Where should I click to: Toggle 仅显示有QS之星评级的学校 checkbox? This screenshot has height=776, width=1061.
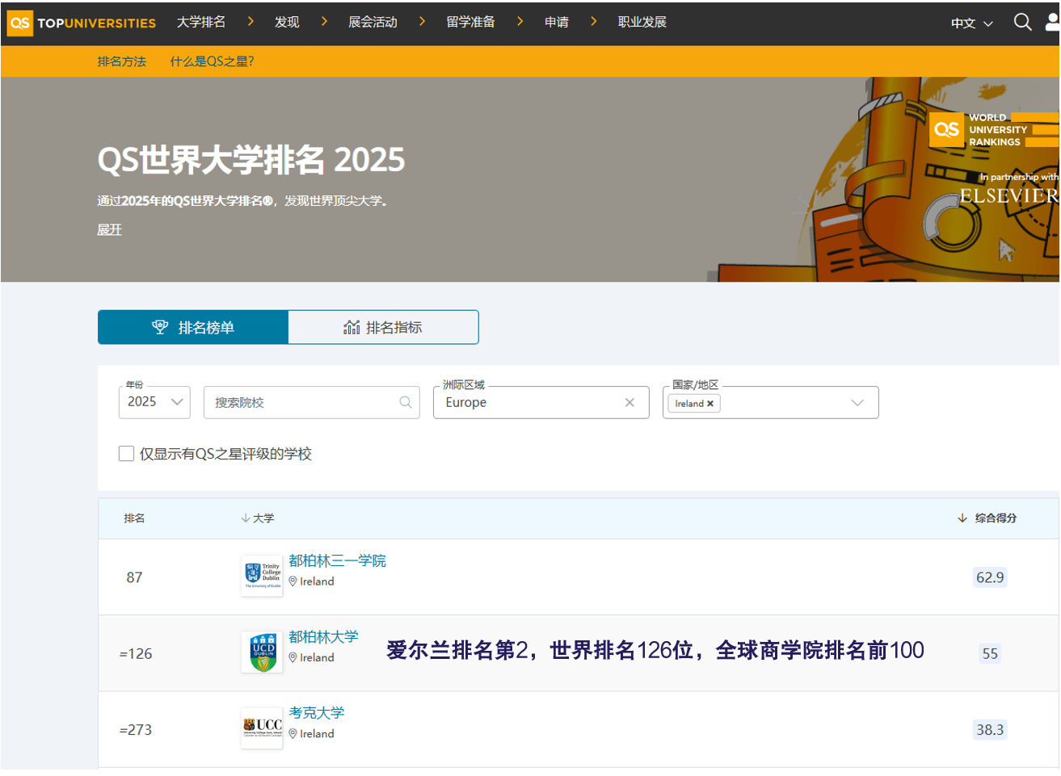pos(126,454)
